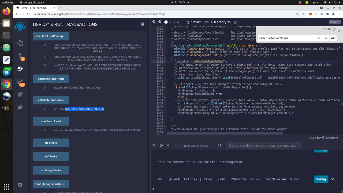
Task: Focus the transaction hash search field
Action: pyautogui.click(x=263, y=145)
